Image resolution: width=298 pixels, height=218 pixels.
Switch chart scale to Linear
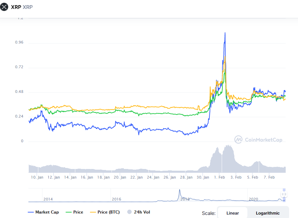tap(232, 213)
